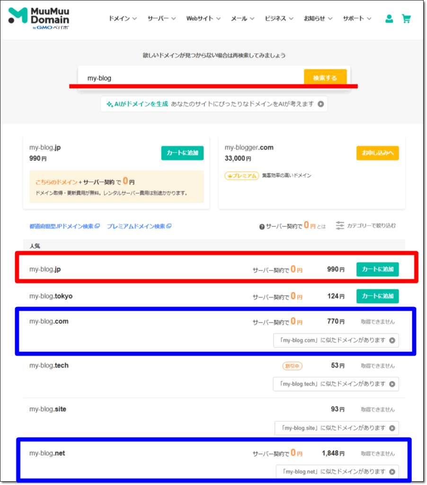The height and width of the screenshot is (485, 427).
Task: Add my-blog.jp to cart
Action: (377, 269)
